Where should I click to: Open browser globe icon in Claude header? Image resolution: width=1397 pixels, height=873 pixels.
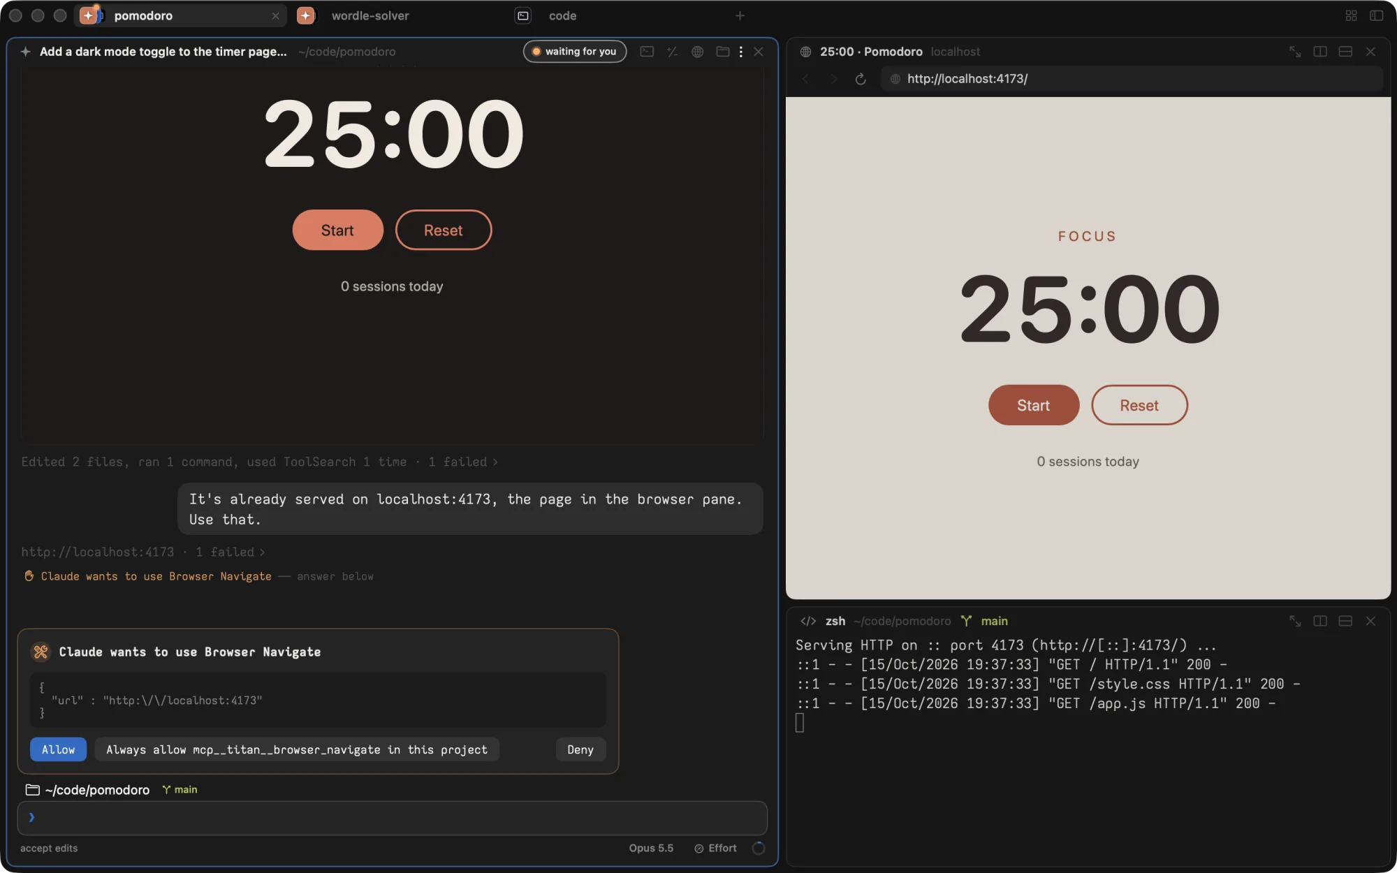click(x=697, y=52)
